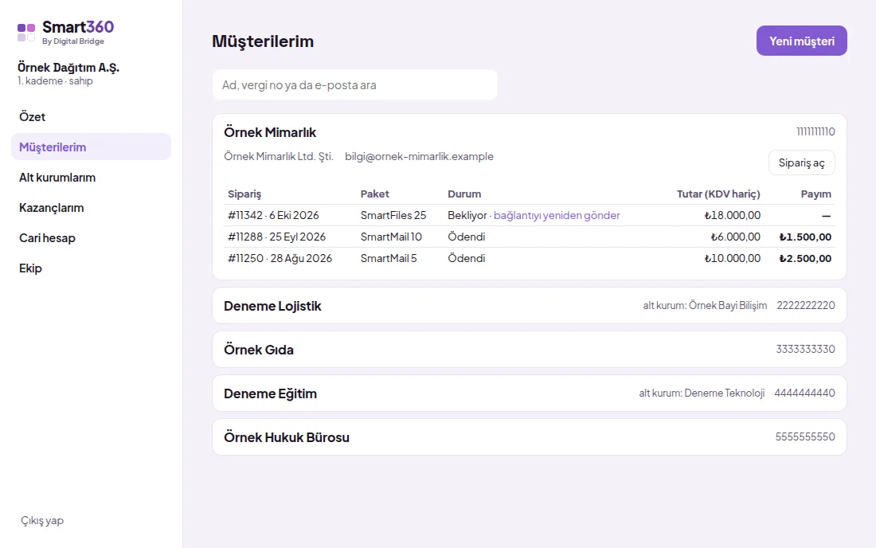
Task: Click bağlantıyı yeniden gönder link
Action: 557,215
